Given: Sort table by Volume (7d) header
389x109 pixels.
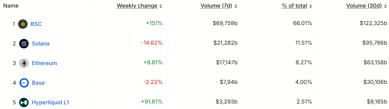Looking at the screenshot, I should pyautogui.click(x=216, y=6).
